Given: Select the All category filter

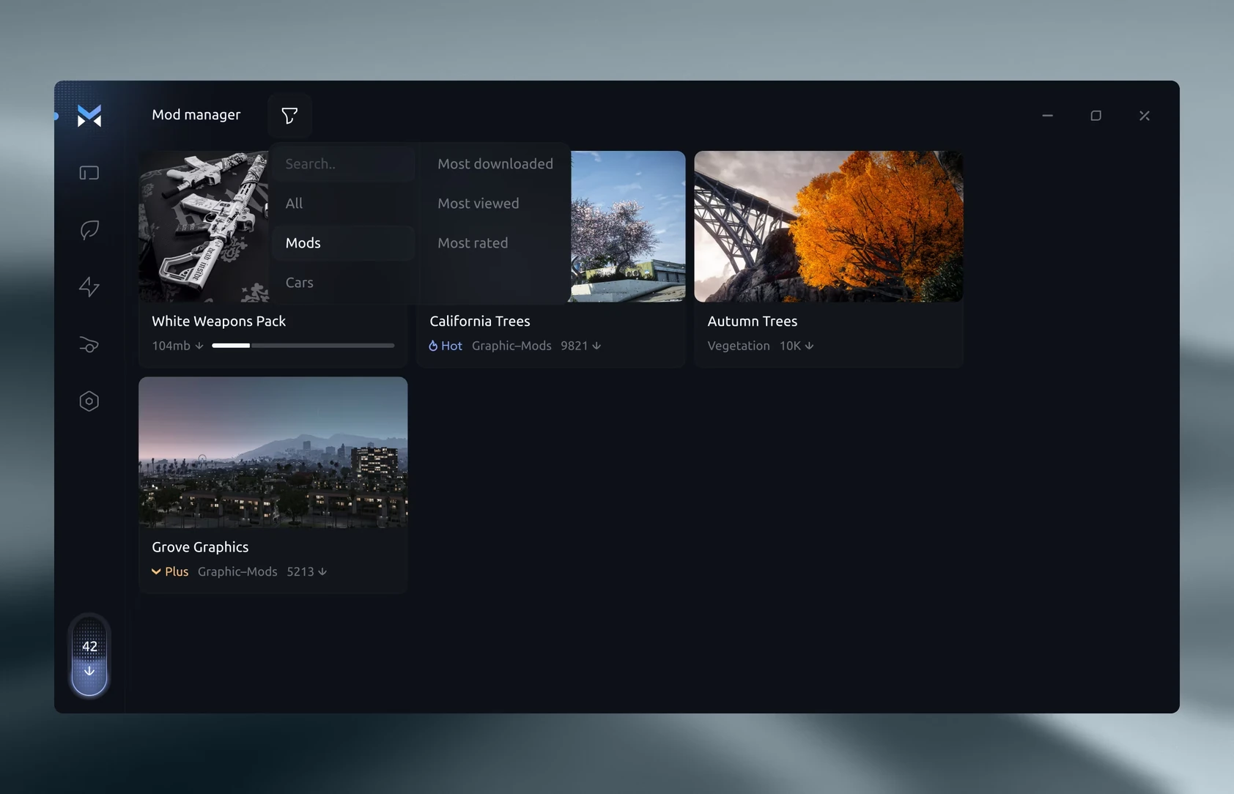Looking at the screenshot, I should [x=343, y=203].
